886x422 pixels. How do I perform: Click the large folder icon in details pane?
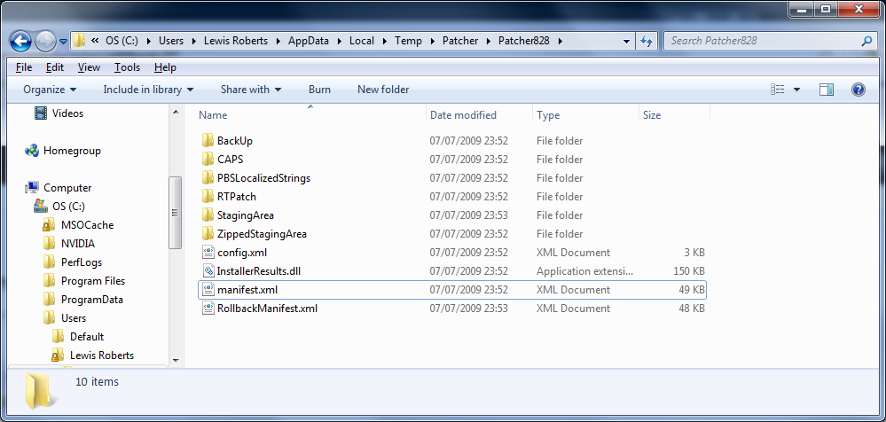(x=41, y=392)
